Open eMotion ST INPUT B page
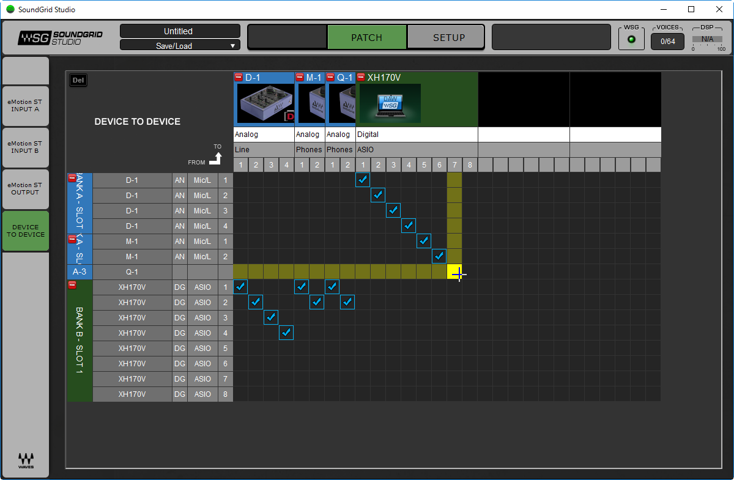This screenshot has width=734, height=480. point(25,147)
